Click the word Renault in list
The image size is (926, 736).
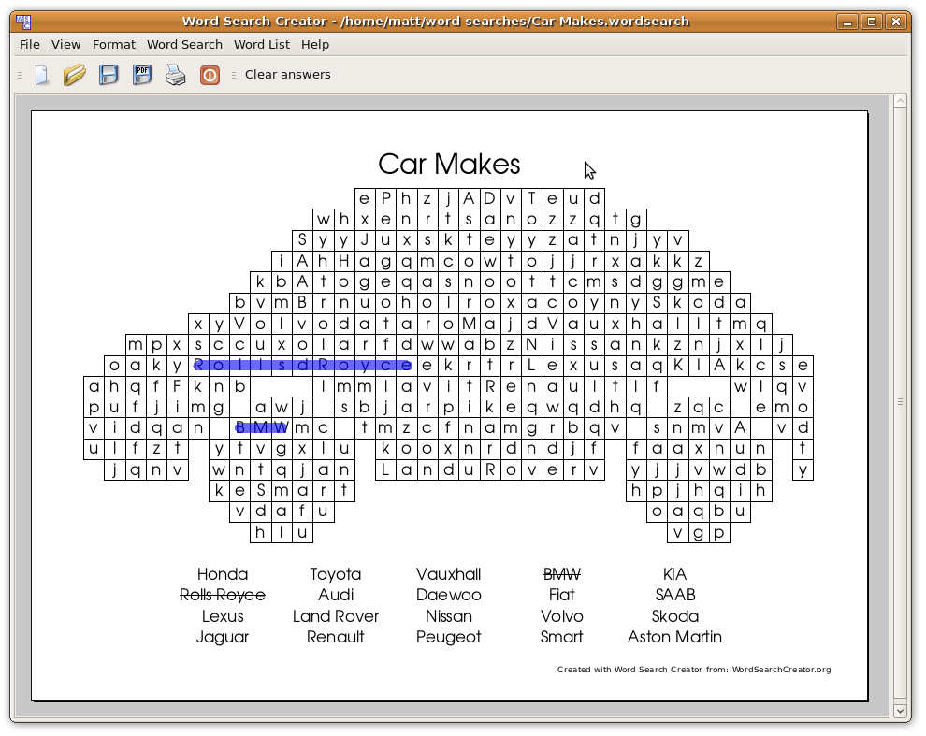point(336,637)
